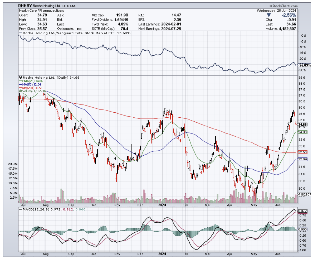This screenshot has height=259, width=313.
Task: Click the 4182807 volume axis tag
Action: point(304,194)
